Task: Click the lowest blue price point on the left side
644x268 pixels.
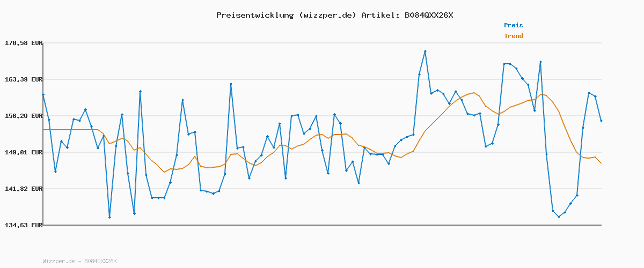Action: pyautogui.click(x=109, y=217)
